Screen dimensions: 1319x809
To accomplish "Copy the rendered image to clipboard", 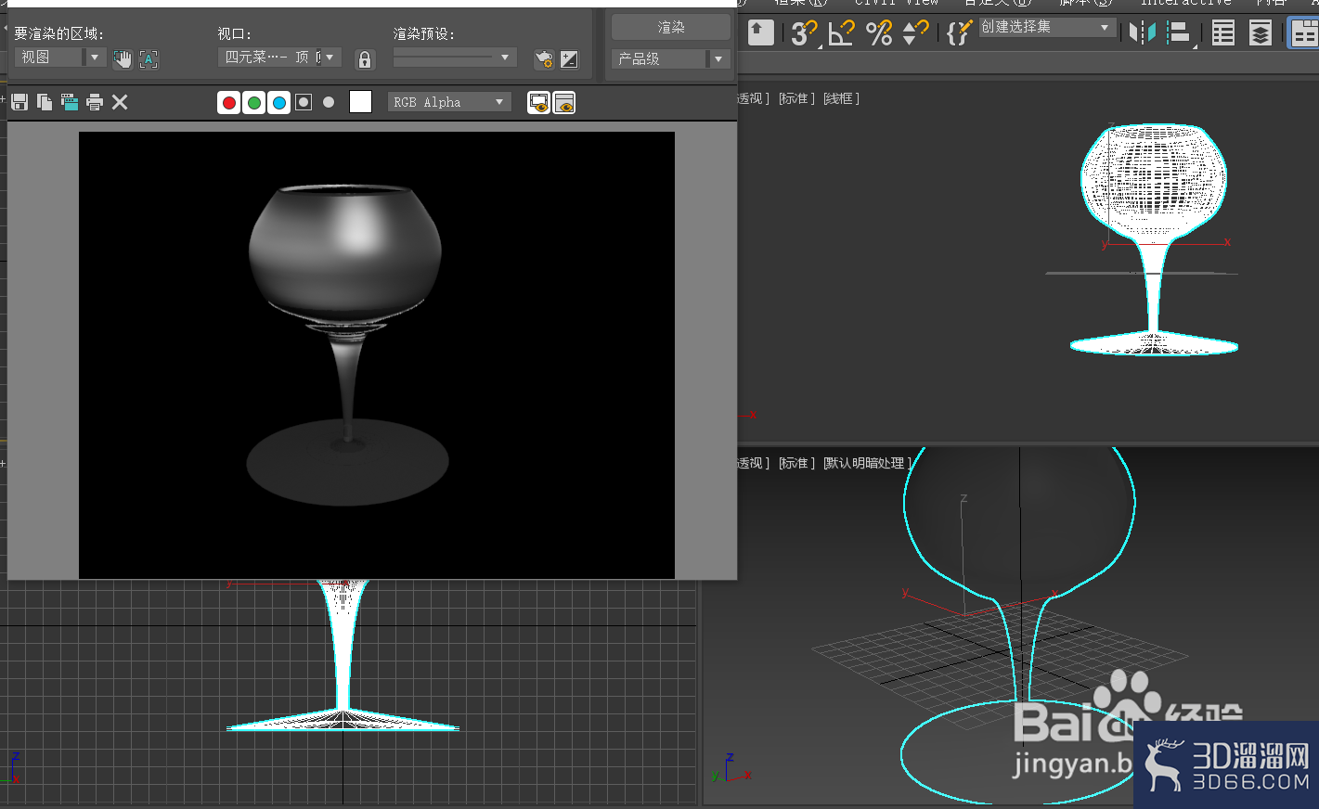I will [45, 102].
